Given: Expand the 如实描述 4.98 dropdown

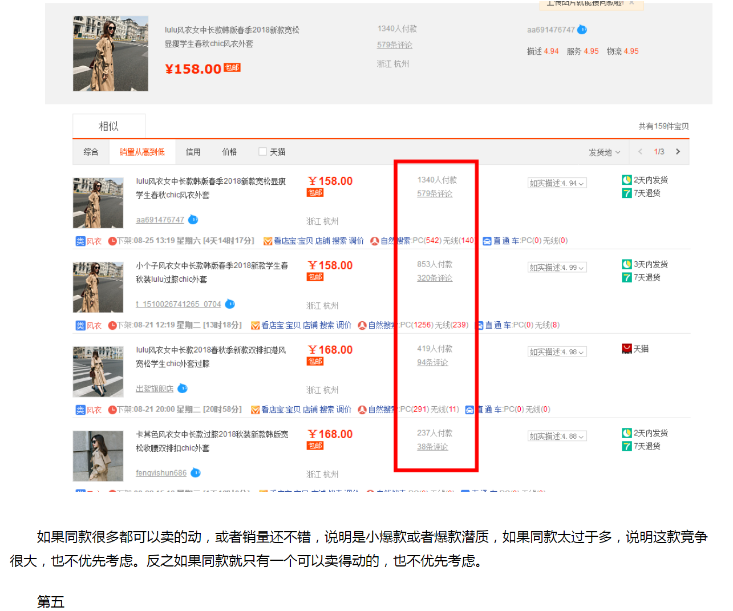Looking at the screenshot, I should [x=557, y=352].
